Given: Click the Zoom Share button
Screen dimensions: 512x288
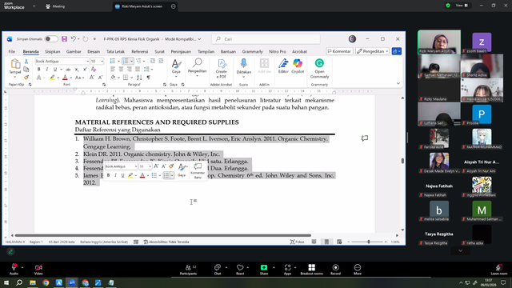Looking at the screenshot, I should [264, 270].
